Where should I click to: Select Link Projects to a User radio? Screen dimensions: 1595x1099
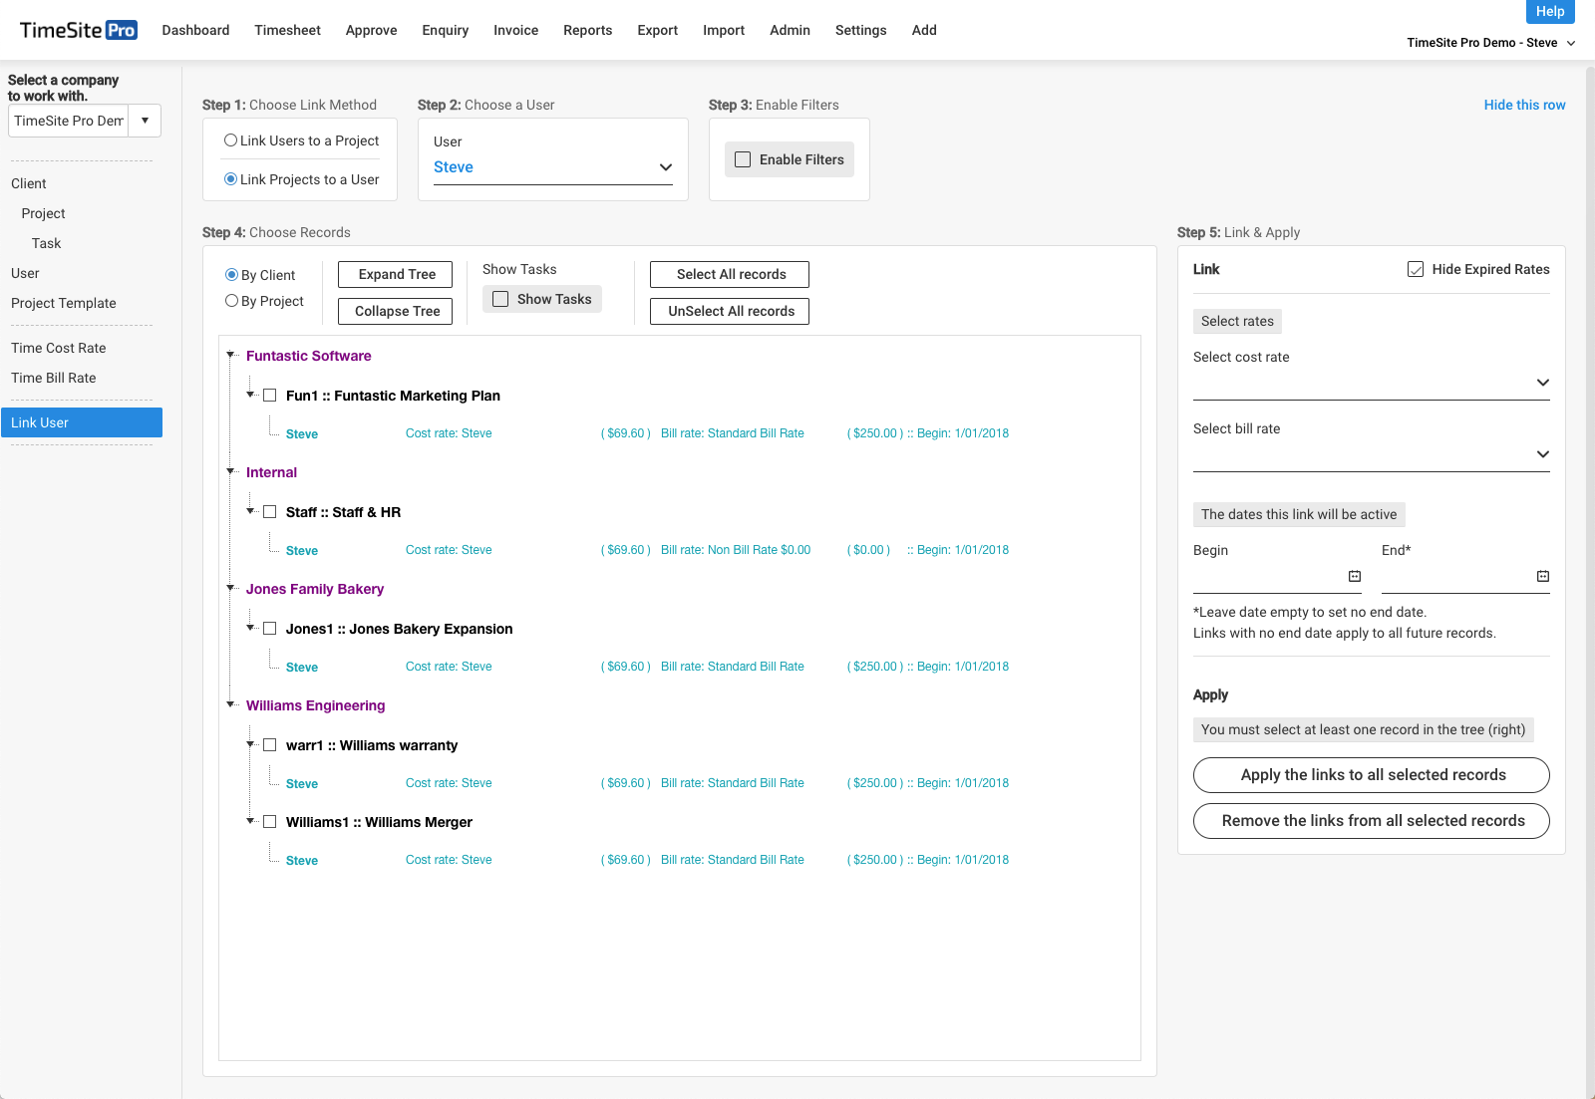click(231, 179)
